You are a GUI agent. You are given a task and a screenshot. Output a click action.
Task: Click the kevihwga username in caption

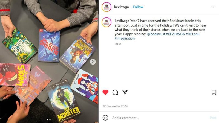pyautogui.click(x=122, y=21)
